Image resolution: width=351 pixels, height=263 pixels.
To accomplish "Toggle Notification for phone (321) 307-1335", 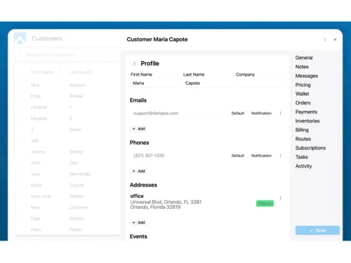I will click(x=261, y=156).
